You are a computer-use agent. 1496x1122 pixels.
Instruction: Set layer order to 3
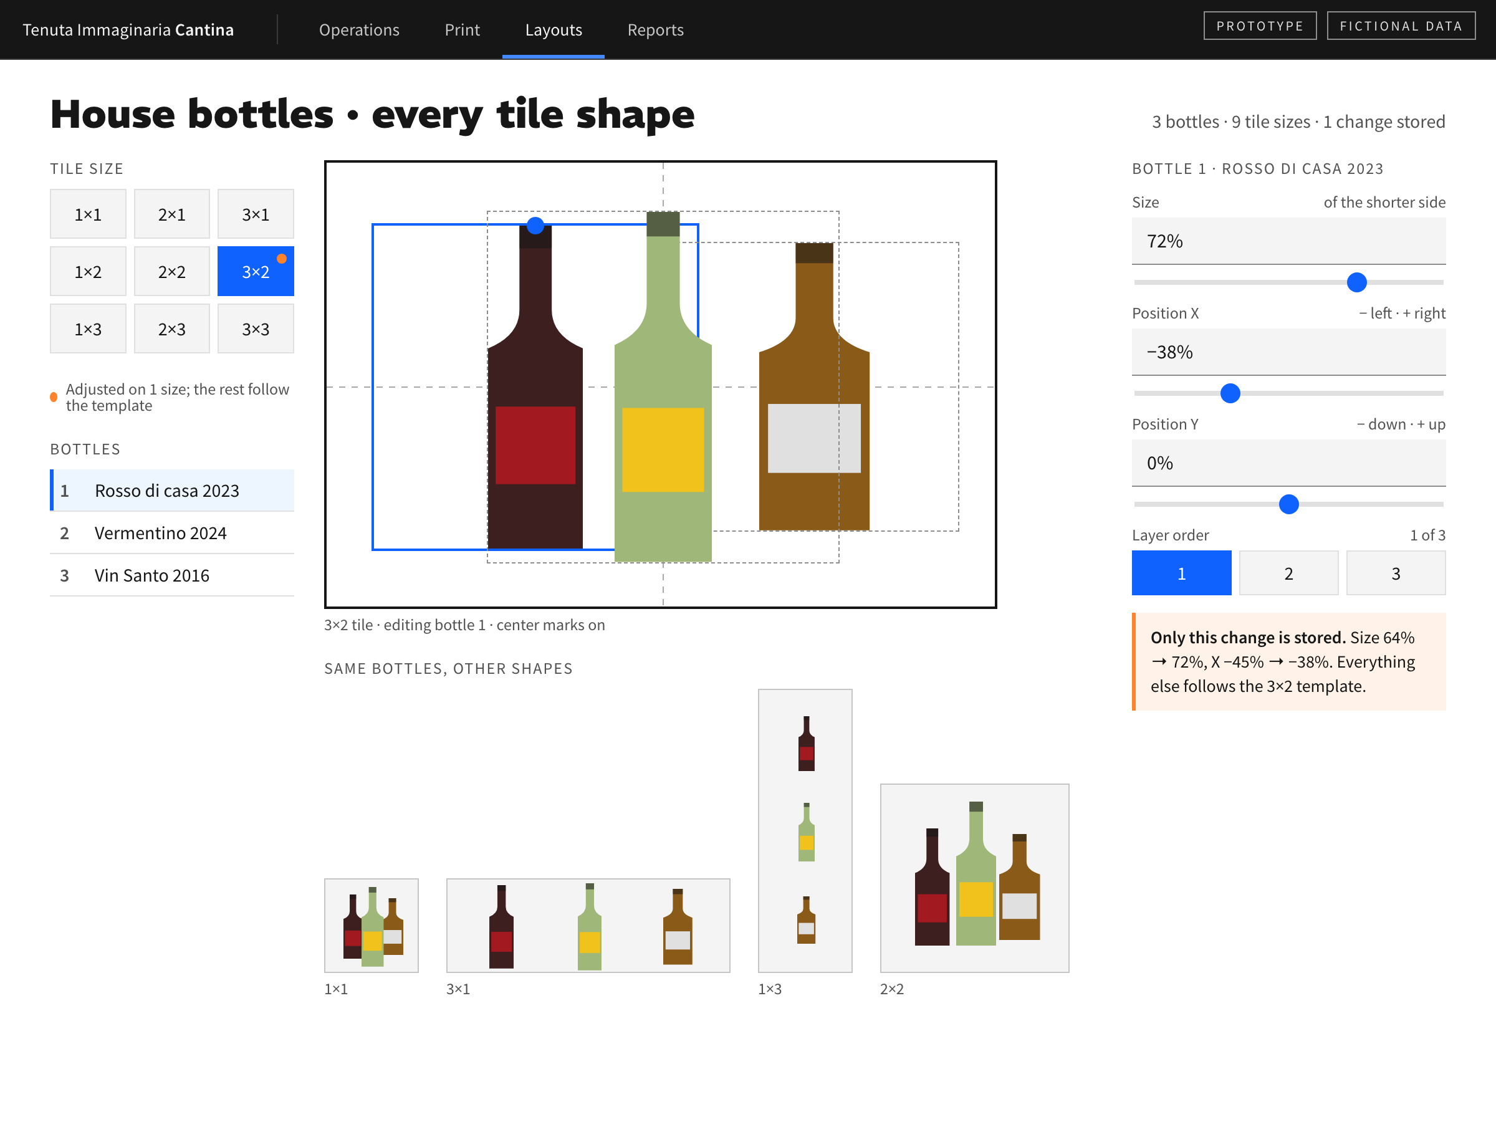point(1396,573)
